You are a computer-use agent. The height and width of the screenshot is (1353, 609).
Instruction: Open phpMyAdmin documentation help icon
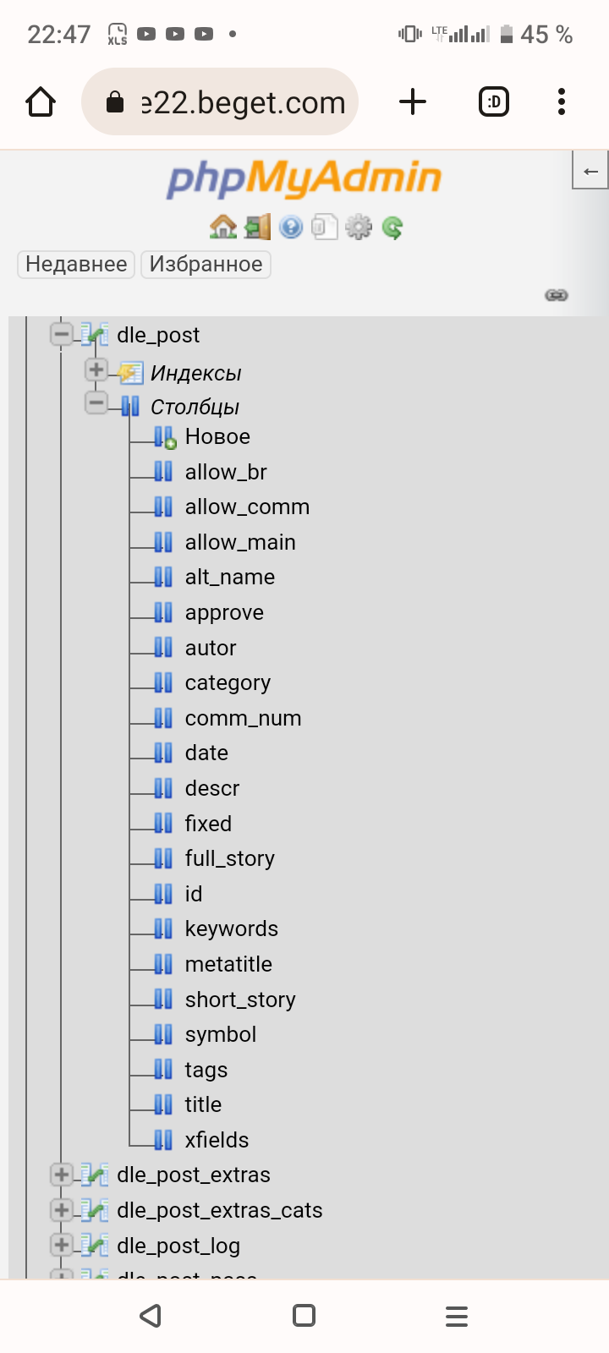[291, 227]
